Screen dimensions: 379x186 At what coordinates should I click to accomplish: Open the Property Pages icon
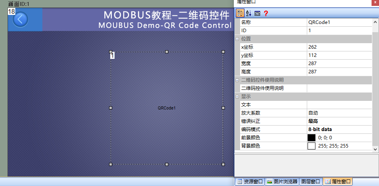(x=257, y=14)
